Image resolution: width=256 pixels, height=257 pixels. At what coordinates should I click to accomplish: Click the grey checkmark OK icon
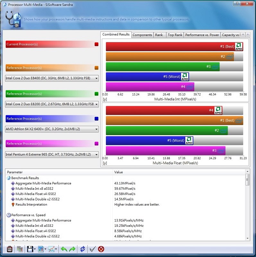(x=93, y=249)
